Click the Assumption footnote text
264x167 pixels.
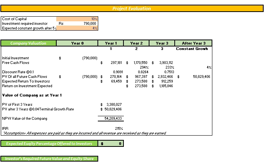point(85,133)
